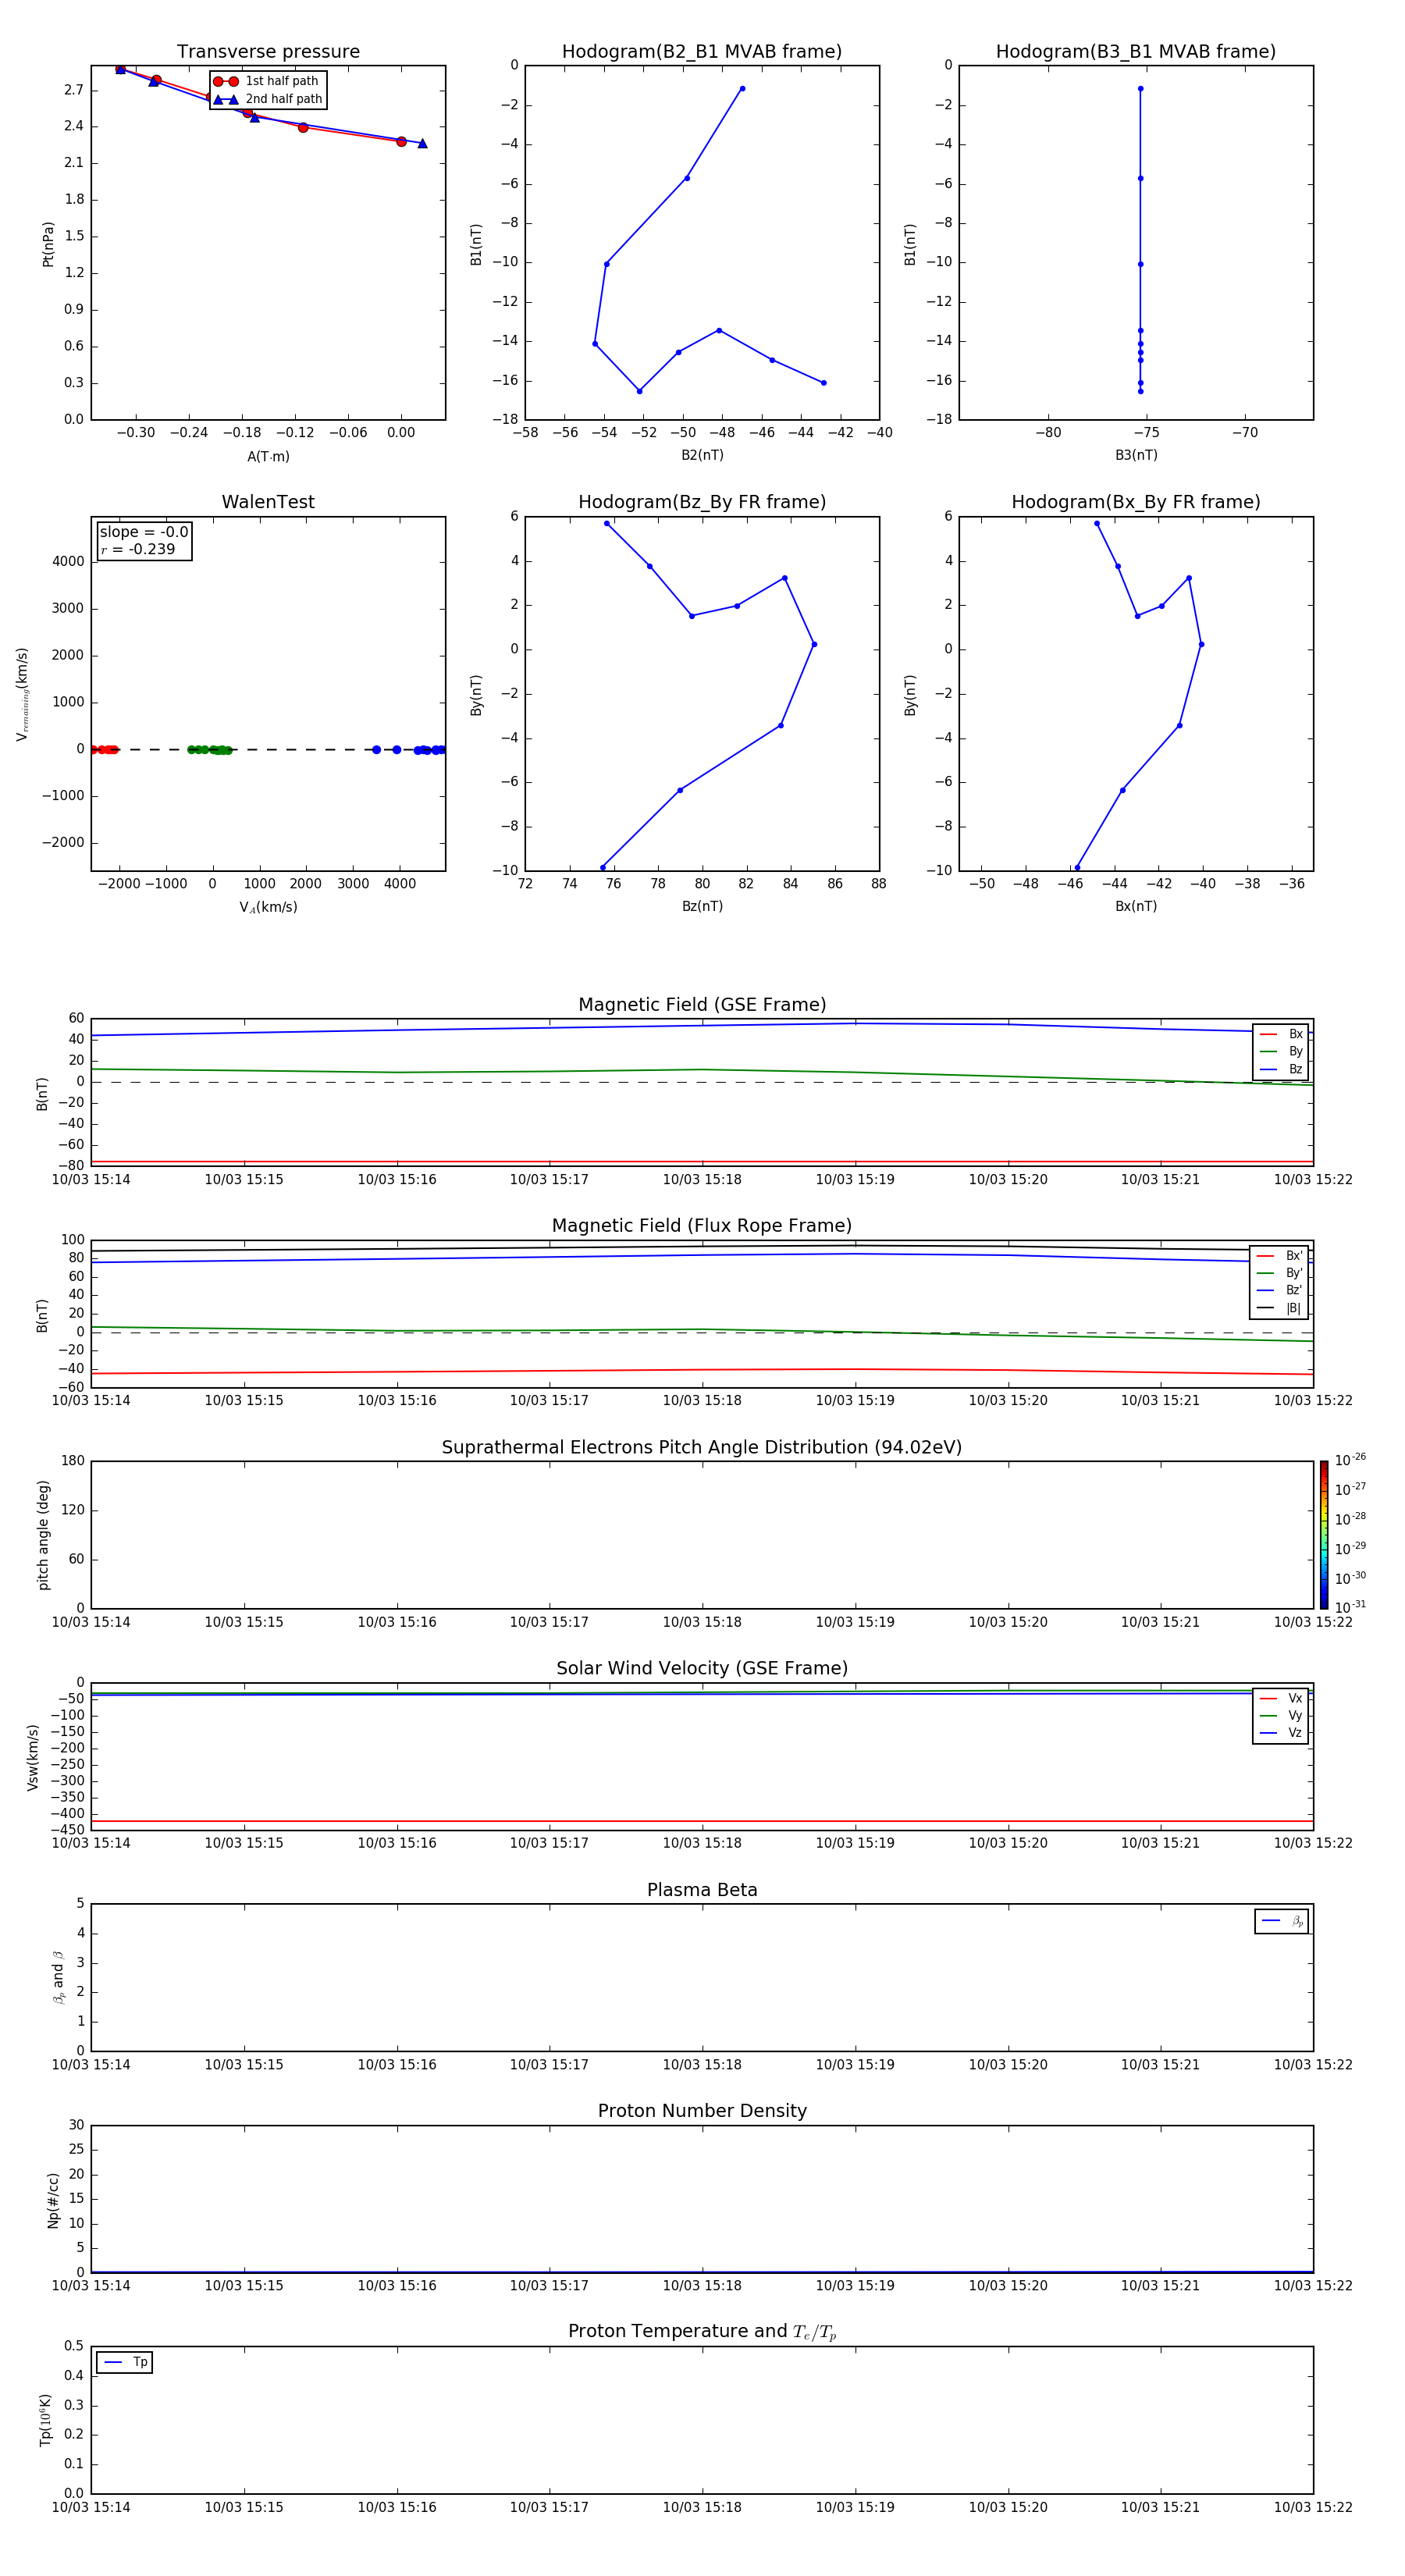Click the "Pt(nPa)" y-axis label
This screenshot has height=2576, width=1405.
pos(47,244)
